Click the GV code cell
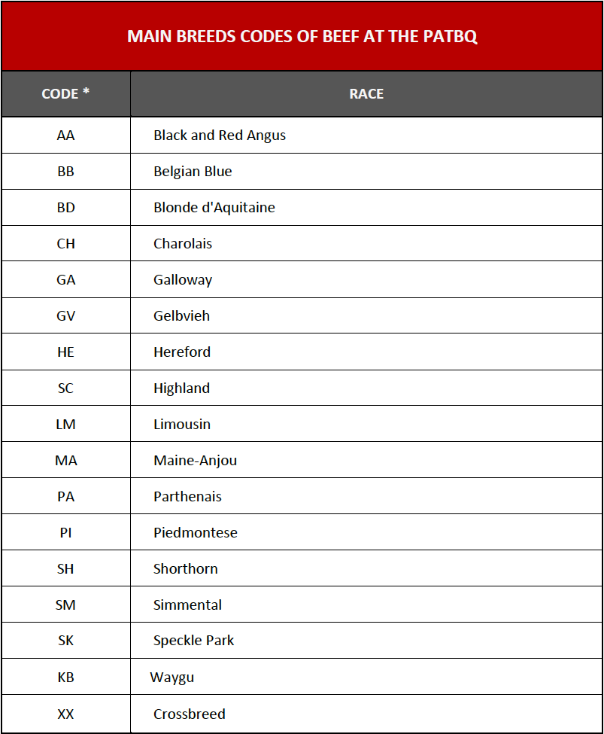Viewport: 604px width, 734px height. (65, 316)
